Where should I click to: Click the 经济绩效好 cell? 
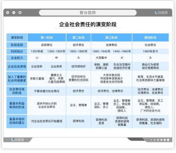(79, 66)
